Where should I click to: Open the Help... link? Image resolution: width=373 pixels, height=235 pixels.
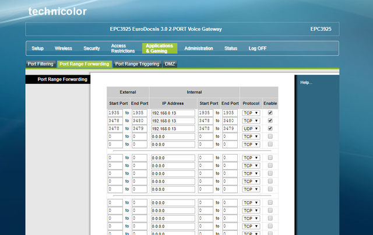point(306,83)
